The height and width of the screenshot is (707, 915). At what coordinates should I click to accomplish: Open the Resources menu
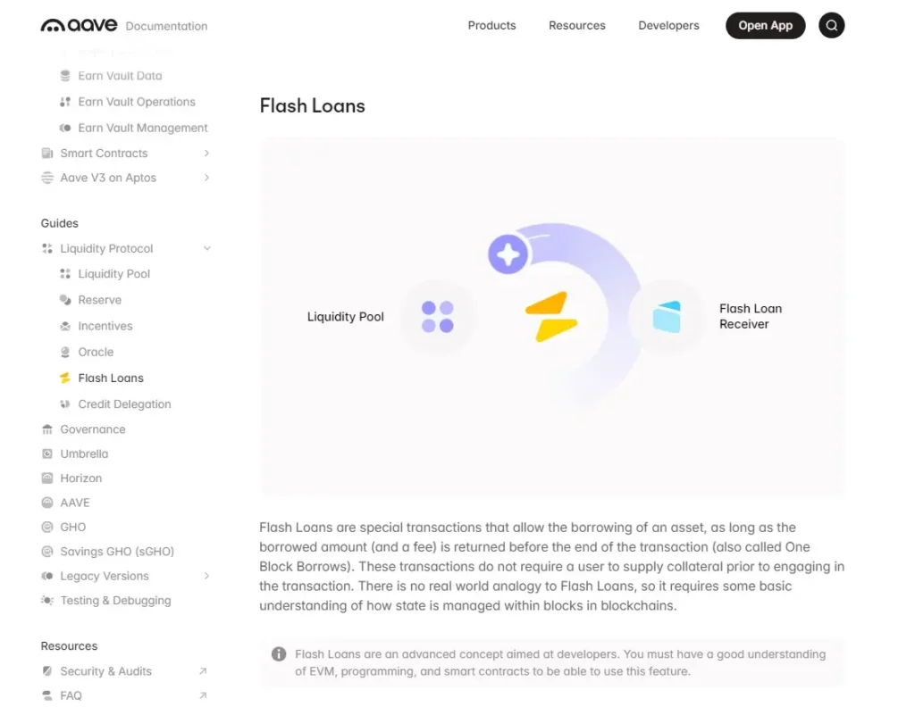576,25
